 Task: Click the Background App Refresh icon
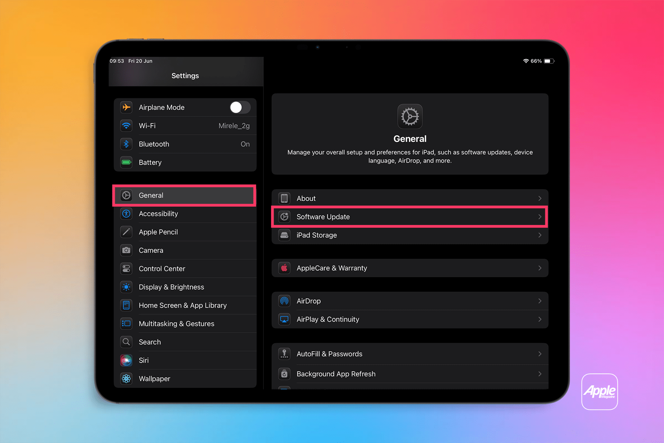point(284,374)
